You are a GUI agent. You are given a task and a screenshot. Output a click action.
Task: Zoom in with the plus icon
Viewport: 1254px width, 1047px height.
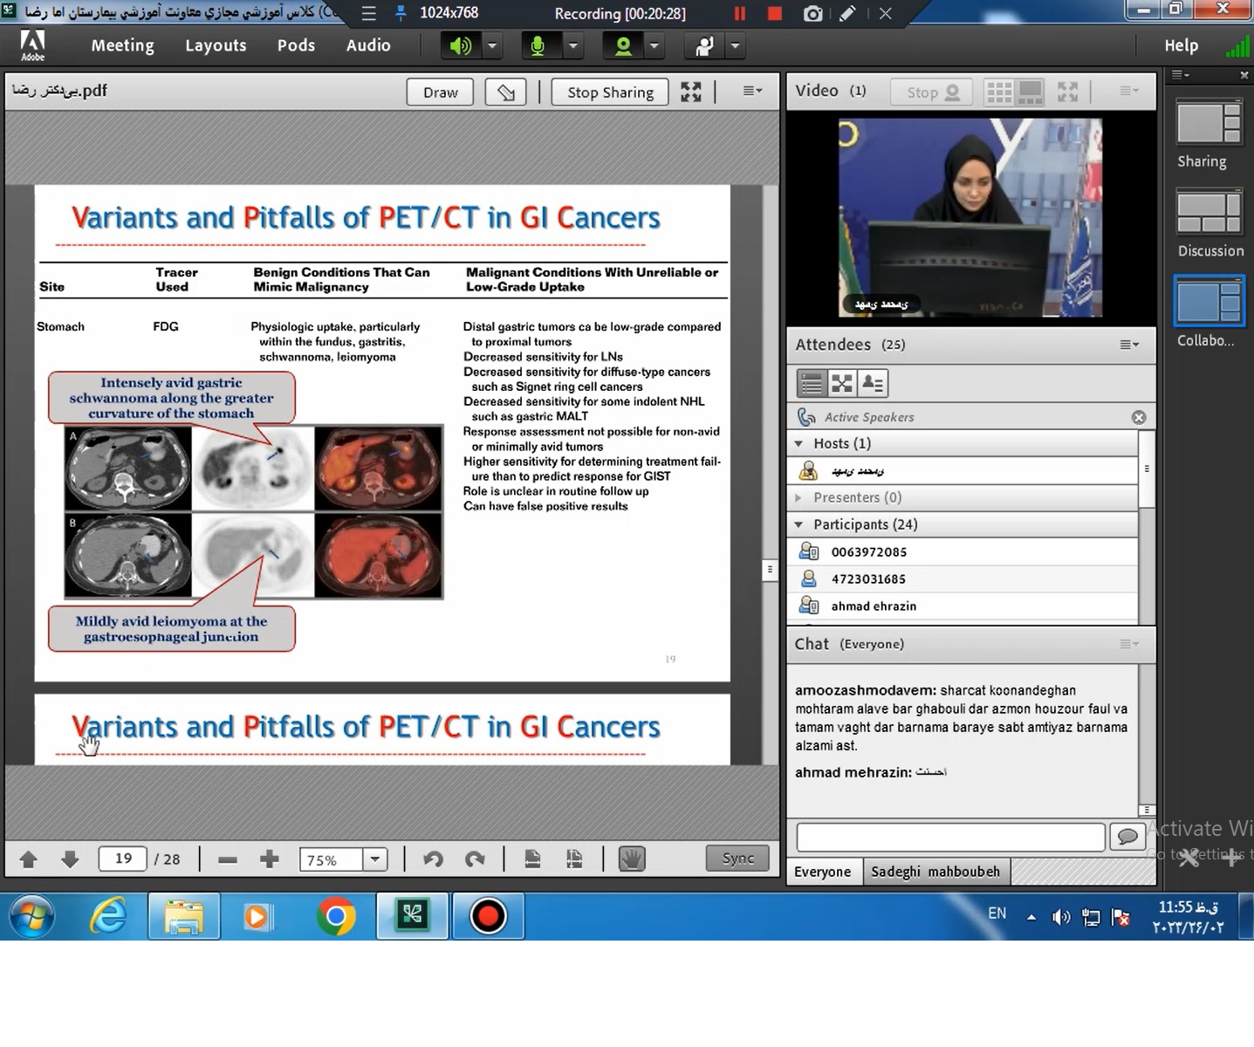click(270, 859)
